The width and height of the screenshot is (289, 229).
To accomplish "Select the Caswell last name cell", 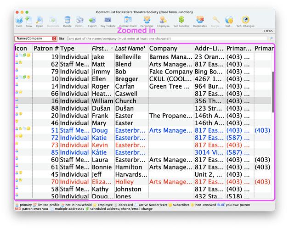I will (x=131, y=94).
